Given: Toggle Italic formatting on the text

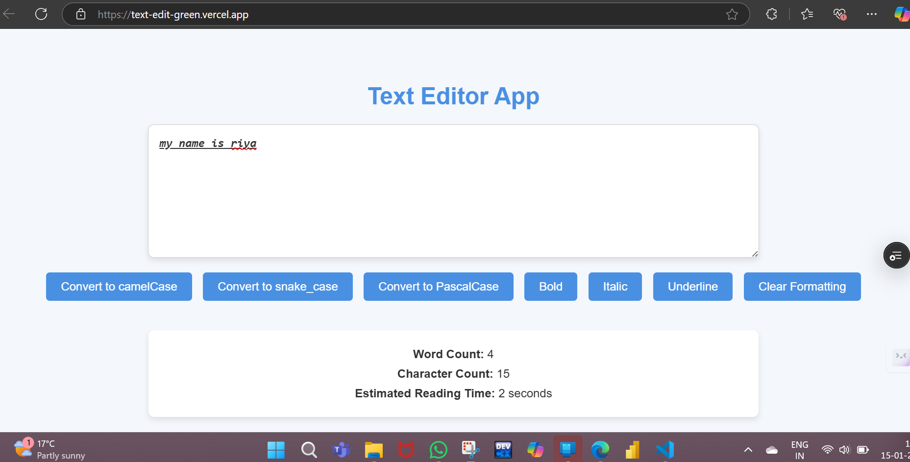Looking at the screenshot, I should (x=615, y=287).
